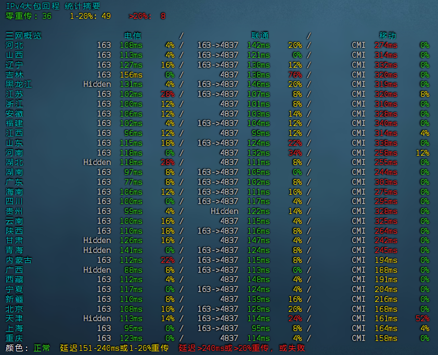438x355 pixels.
Task: Click the "三网概览" header
Action: click(23, 36)
